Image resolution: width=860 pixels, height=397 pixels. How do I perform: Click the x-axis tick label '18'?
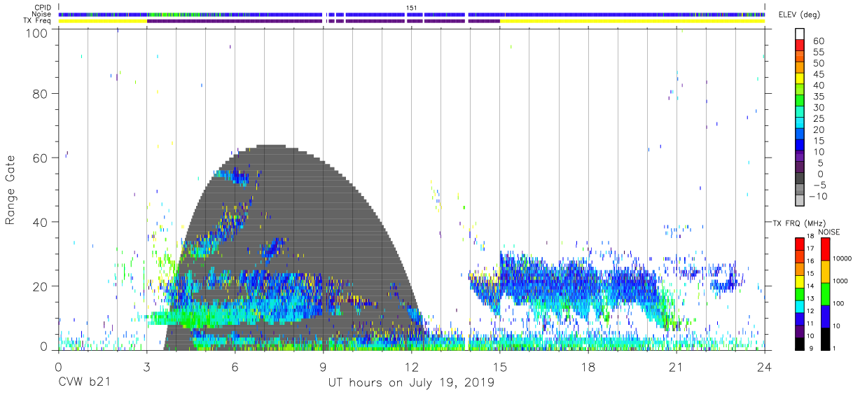pos(588,366)
